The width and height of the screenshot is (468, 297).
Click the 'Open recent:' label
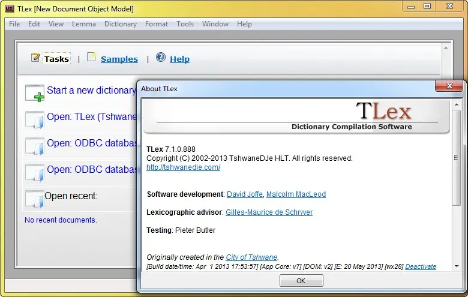[71, 196]
